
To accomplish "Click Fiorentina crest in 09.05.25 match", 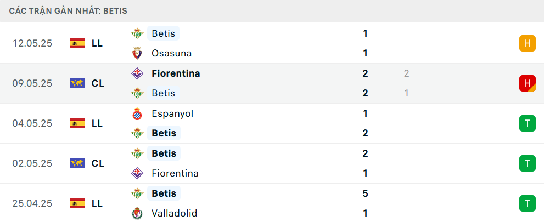I will pos(137,73).
